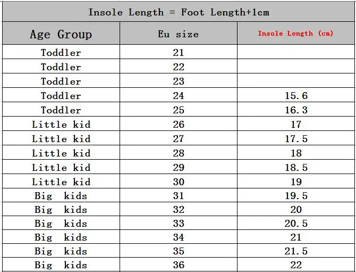Click the insole length value 17.5

296,139
